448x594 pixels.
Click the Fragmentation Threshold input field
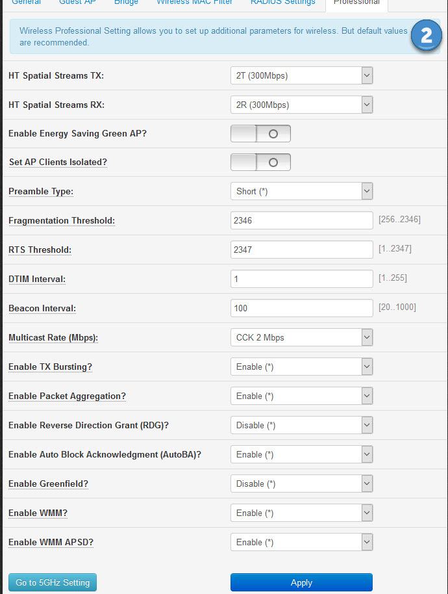(301, 220)
